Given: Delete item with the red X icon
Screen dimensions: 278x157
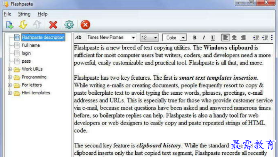Looking at the screenshot, I should coord(53,25).
